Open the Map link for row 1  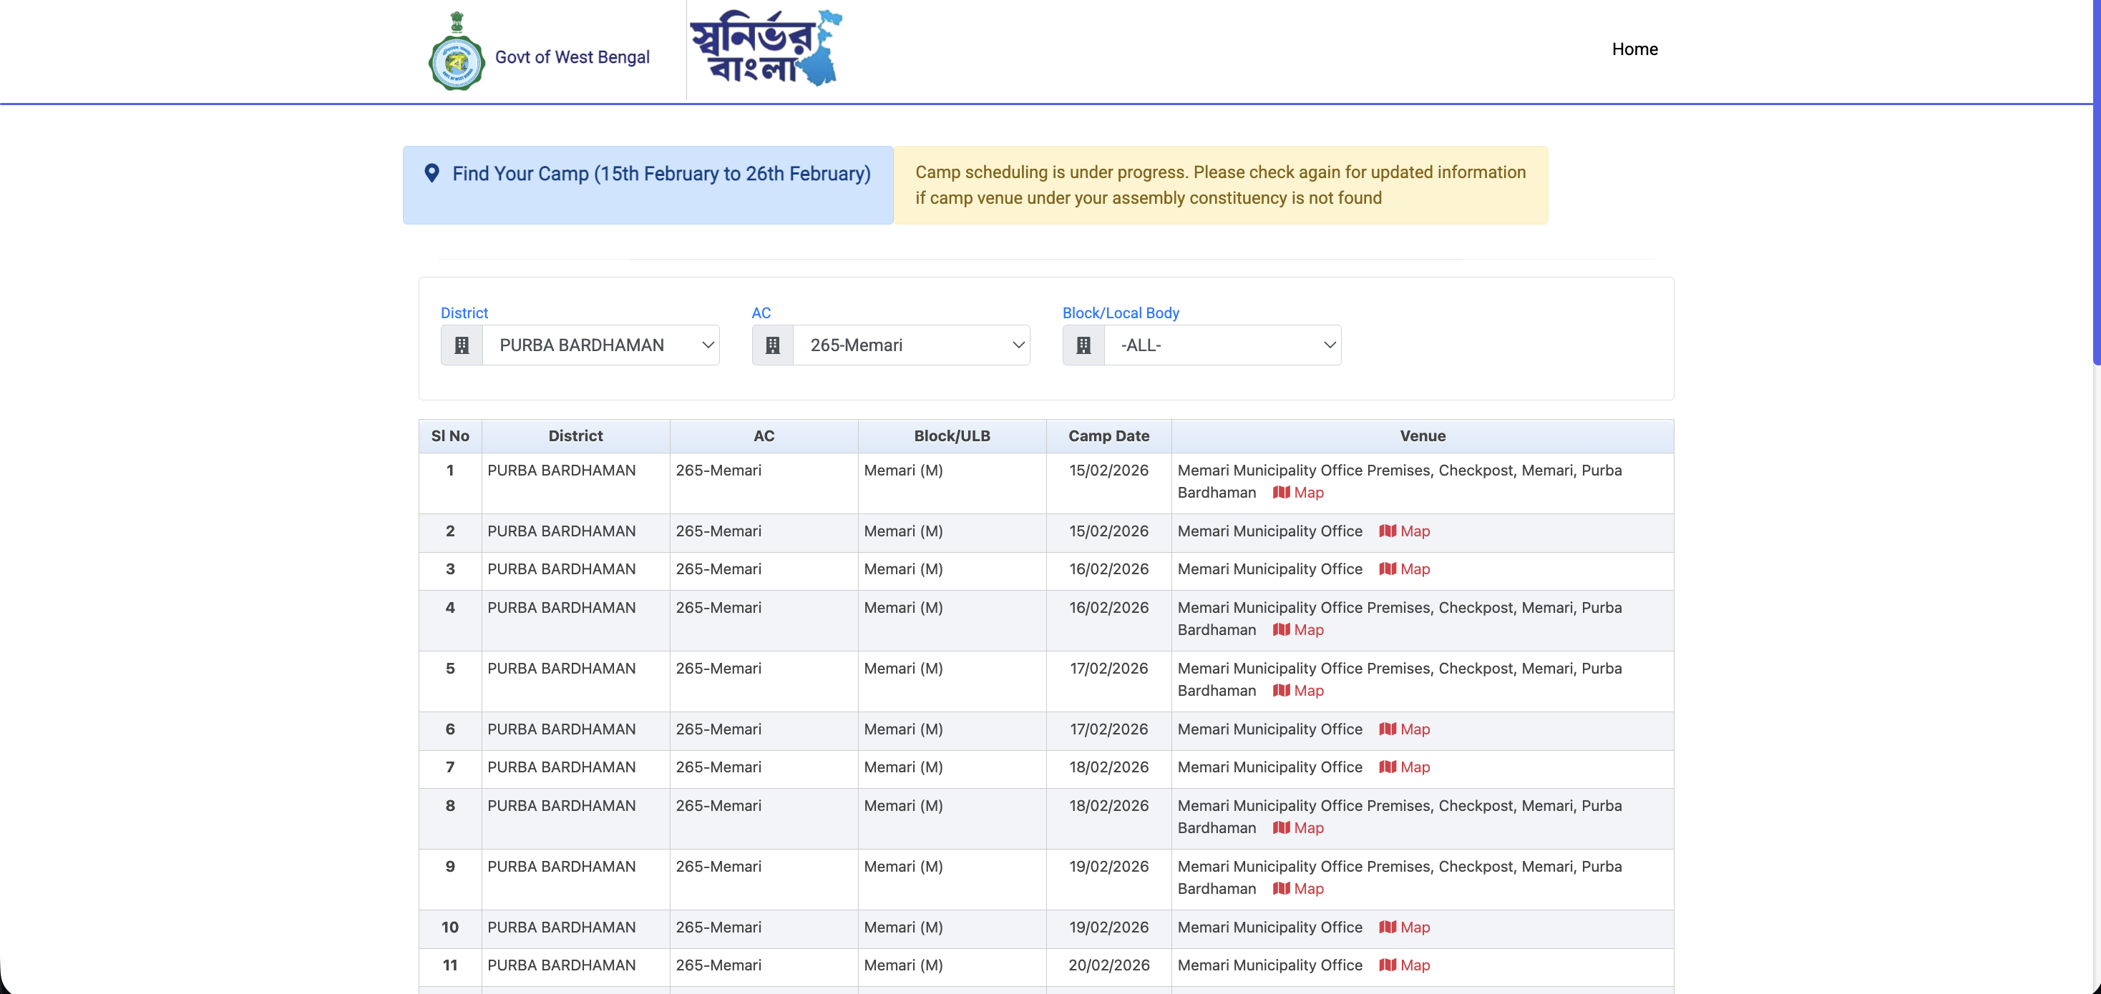coord(1308,493)
